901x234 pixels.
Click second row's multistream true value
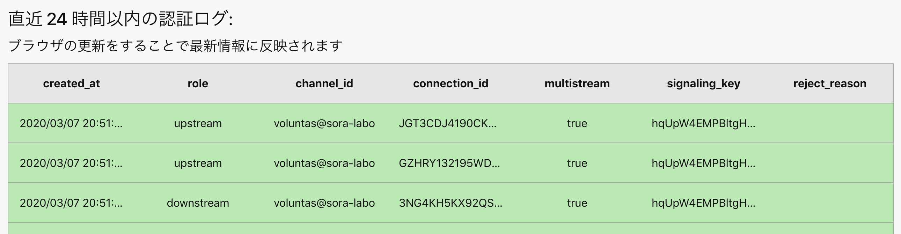coord(577,163)
